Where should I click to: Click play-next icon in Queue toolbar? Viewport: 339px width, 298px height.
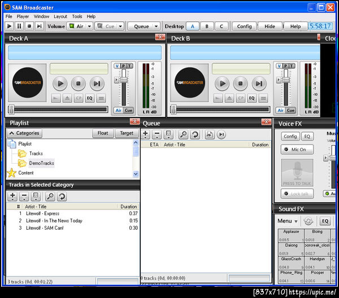click(x=221, y=134)
